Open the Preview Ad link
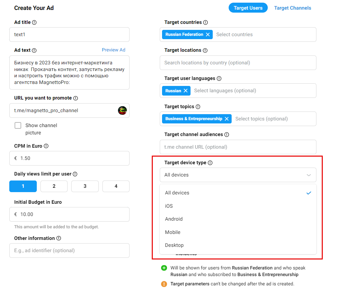Image resolution: width=338 pixels, height=290 pixels. click(113, 50)
